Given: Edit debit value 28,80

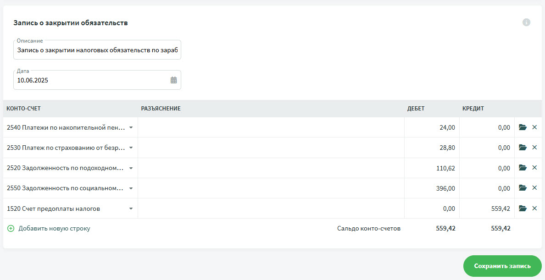Looking at the screenshot, I should (432, 148).
